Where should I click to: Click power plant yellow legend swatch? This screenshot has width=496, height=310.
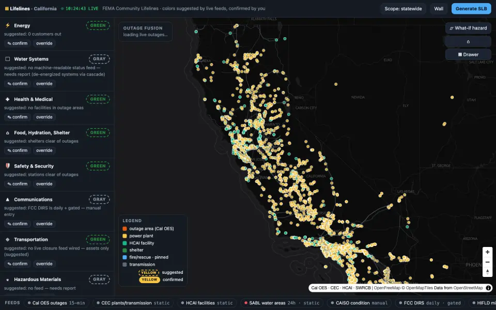pos(125,236)
